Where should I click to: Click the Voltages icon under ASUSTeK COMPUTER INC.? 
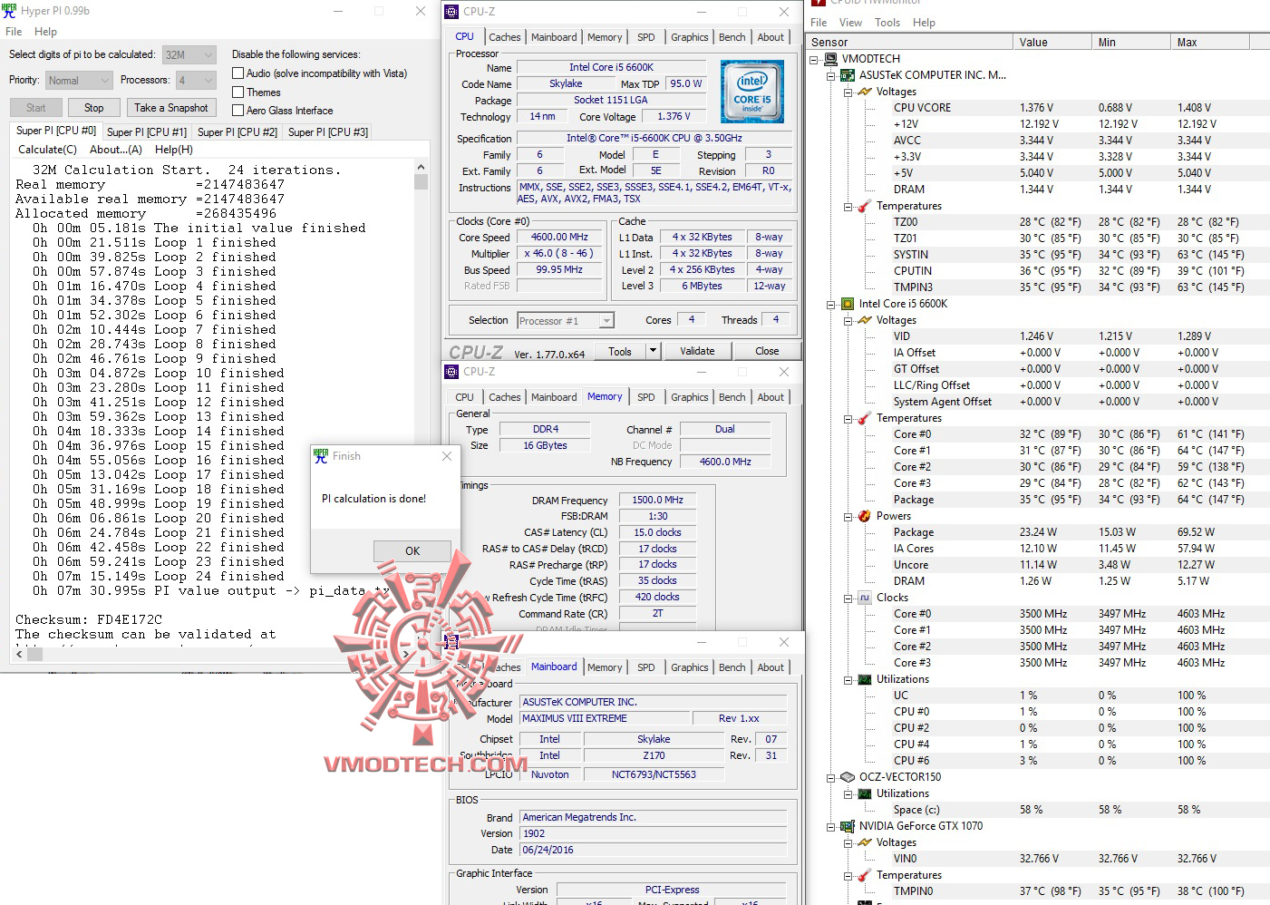click(x=864, y=92)
